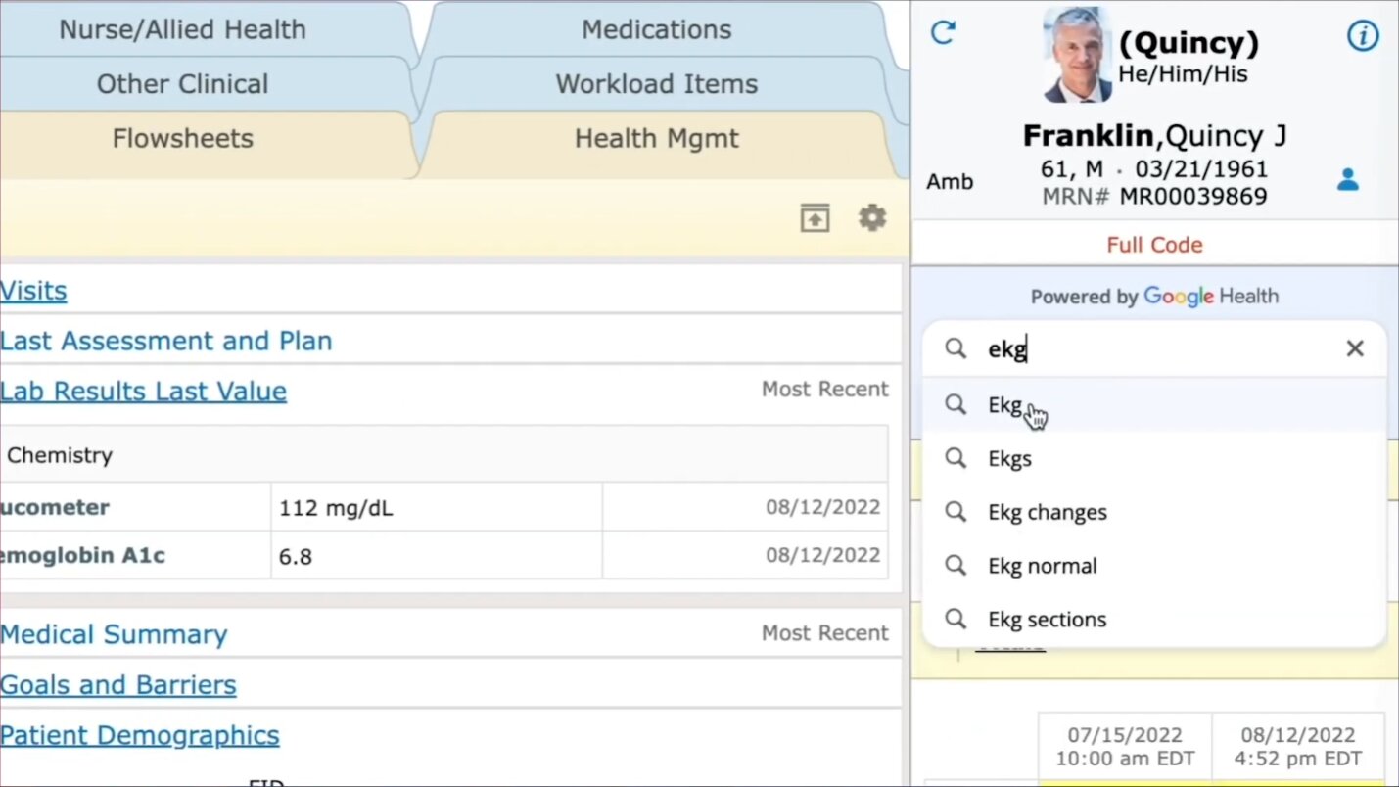Click the magnifier icon in search field

pos(956,348)
